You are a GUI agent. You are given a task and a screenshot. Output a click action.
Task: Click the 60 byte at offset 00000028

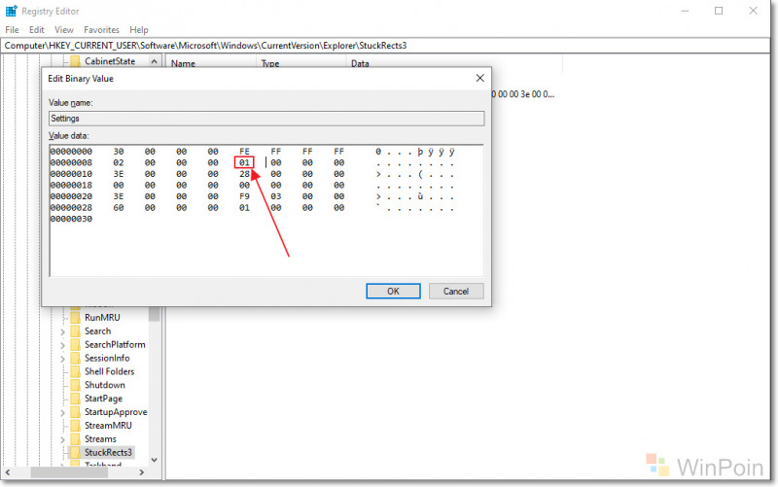[118, 208]
